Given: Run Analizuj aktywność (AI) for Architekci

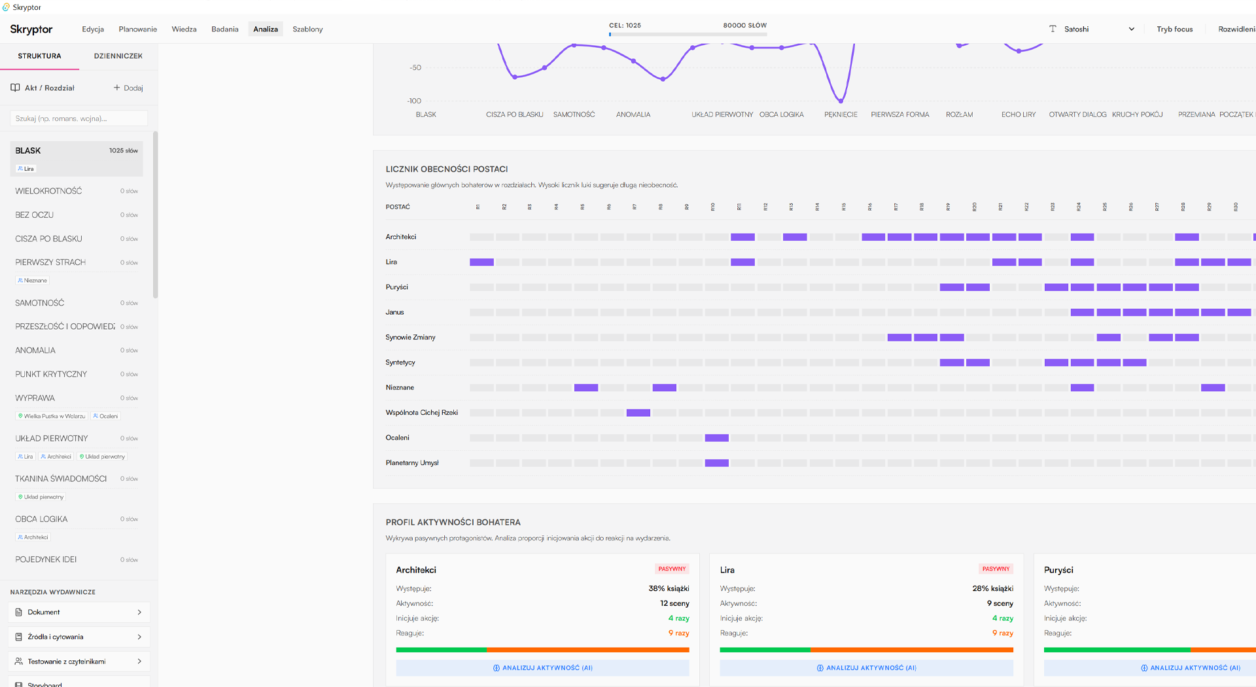Looking at the screenshot, I should (543, 668).
